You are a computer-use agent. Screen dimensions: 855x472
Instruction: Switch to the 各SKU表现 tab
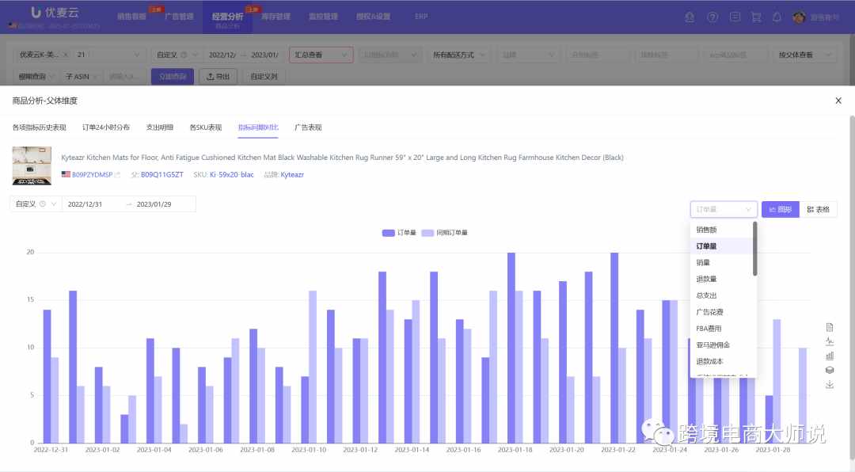pyautogui.click(x=206, y=128)
